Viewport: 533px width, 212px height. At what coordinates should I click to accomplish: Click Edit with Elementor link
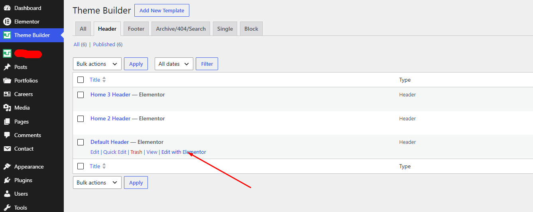[x=184, y=152]
